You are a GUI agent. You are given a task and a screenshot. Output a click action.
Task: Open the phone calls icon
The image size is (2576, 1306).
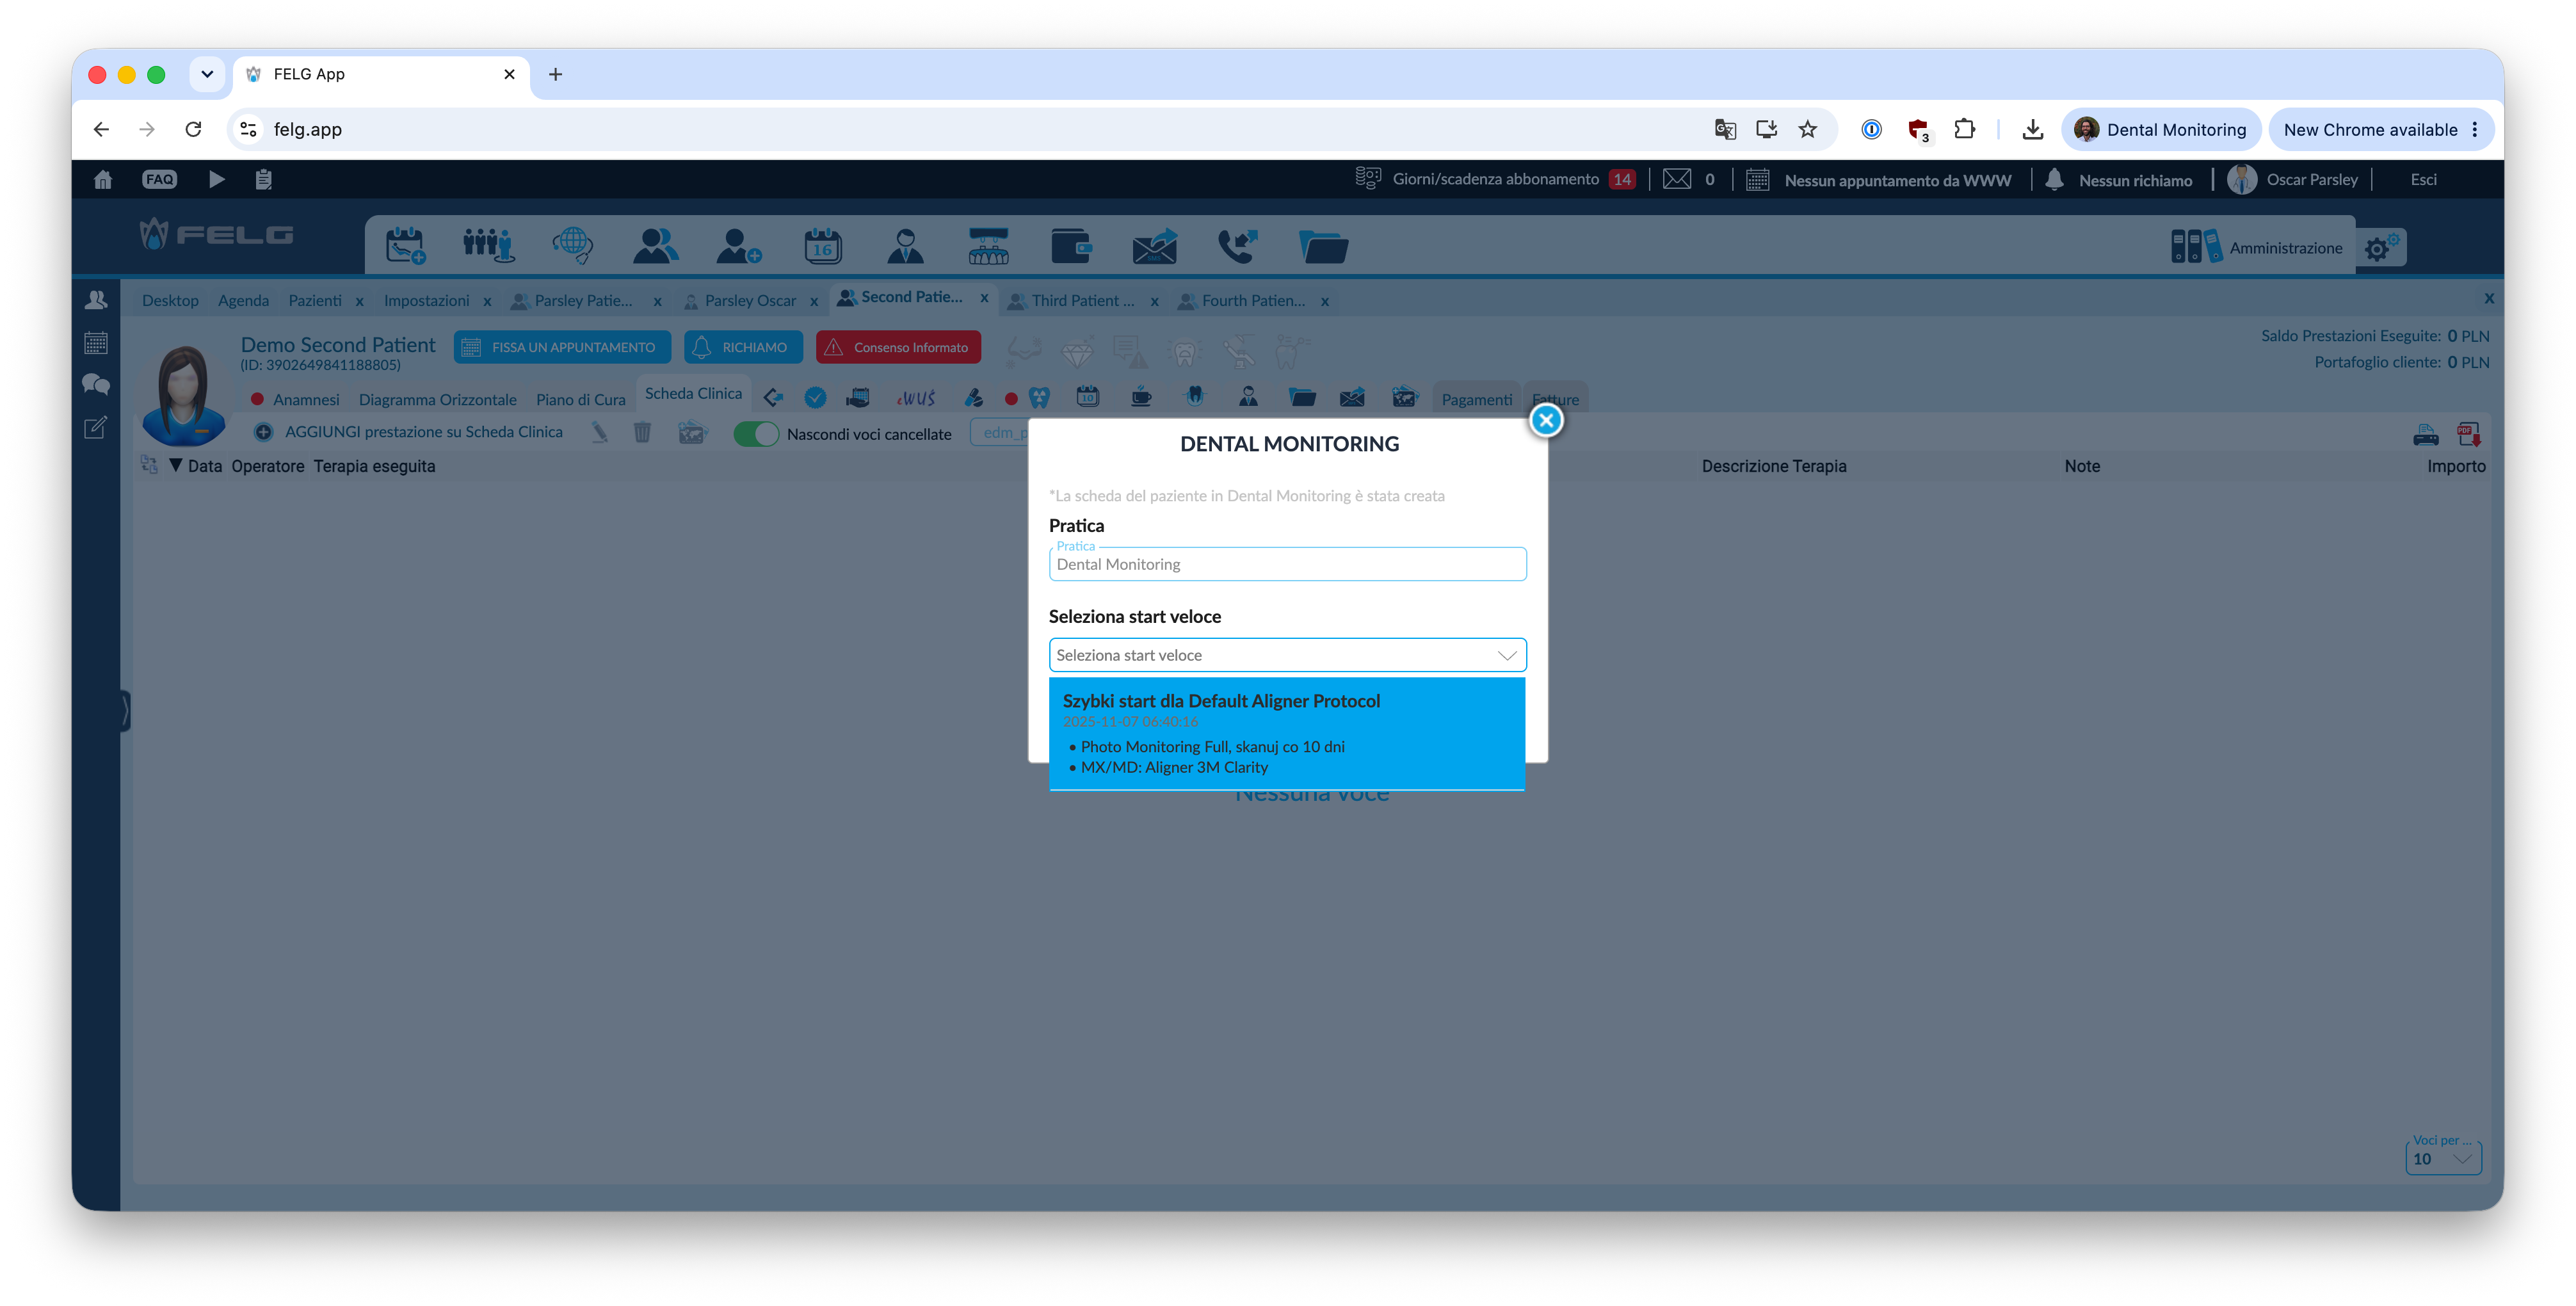tap(1237, 245)
